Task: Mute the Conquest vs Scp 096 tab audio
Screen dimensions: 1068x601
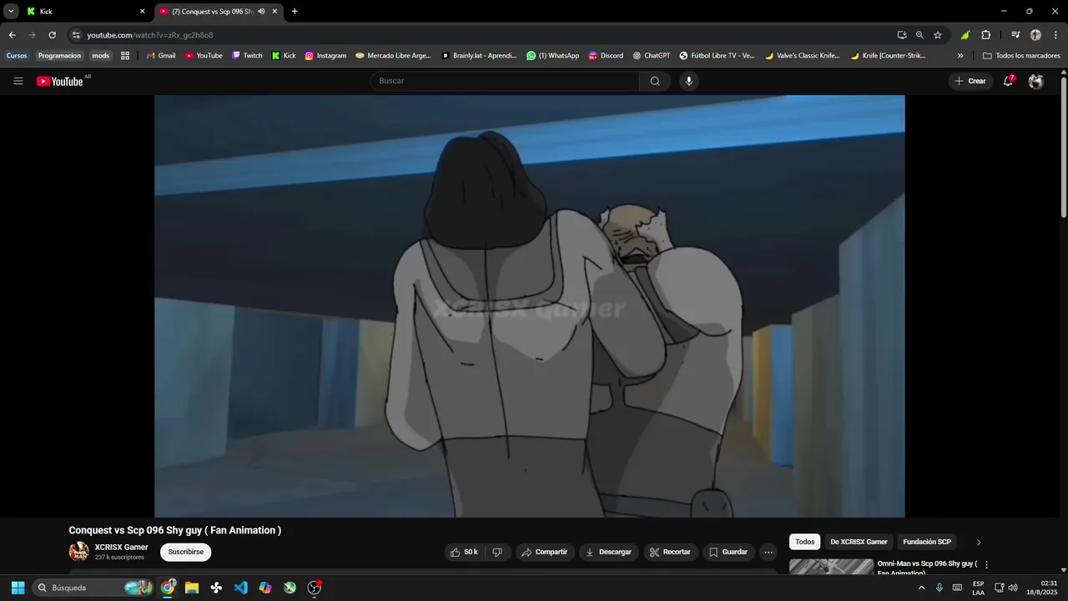Action: coord(261,12)
